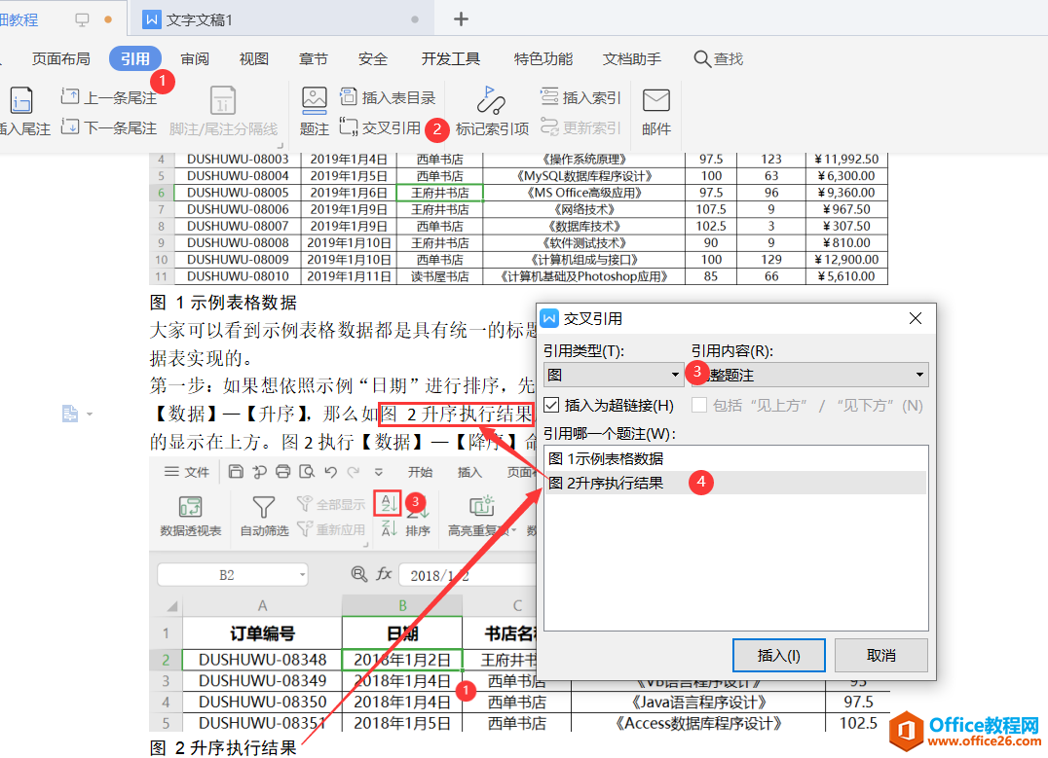
Task: Click the 文件 menu in embedded spreadsheet
Action: click(187, 472)
